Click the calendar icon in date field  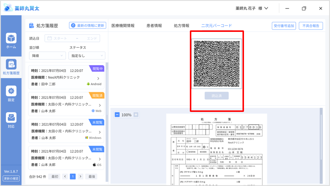tap(49, 38)
